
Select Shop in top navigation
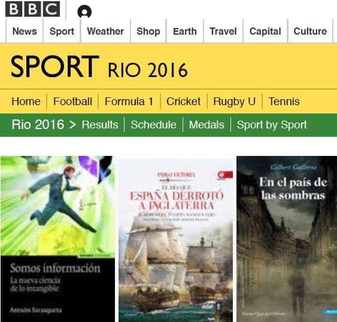coord(148,31)
